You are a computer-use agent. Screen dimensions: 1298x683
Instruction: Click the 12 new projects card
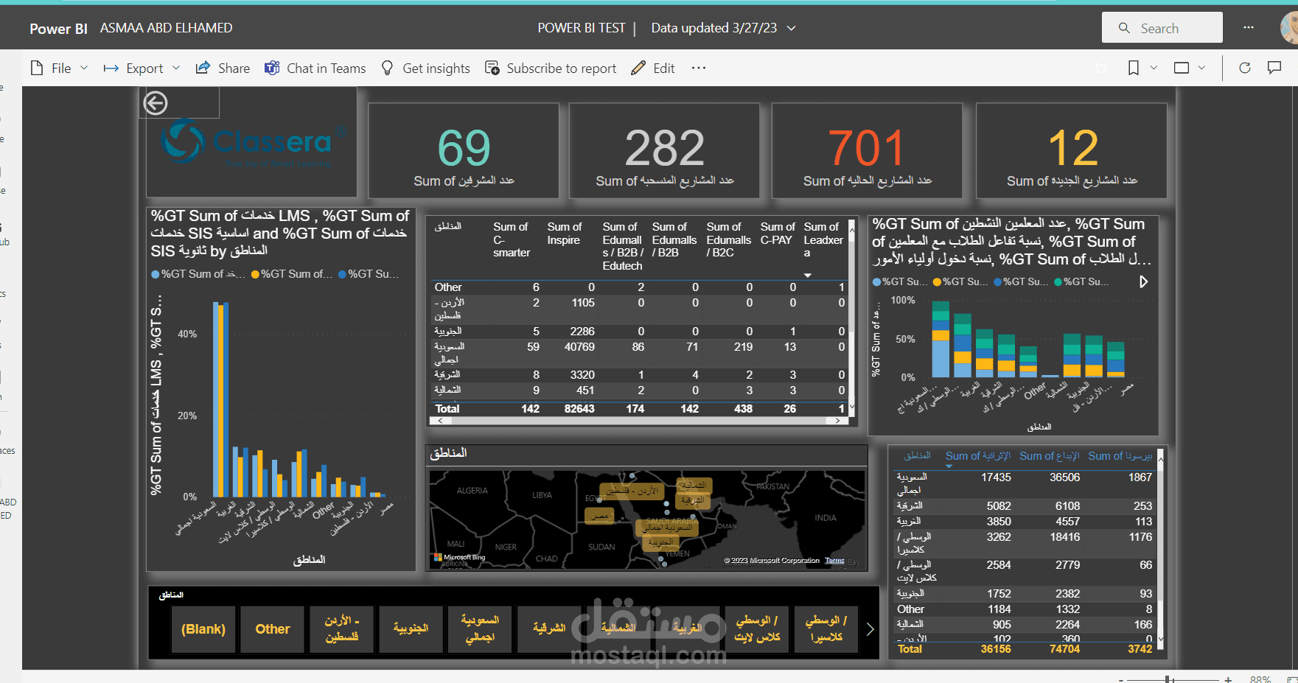tap(1072, 150)
